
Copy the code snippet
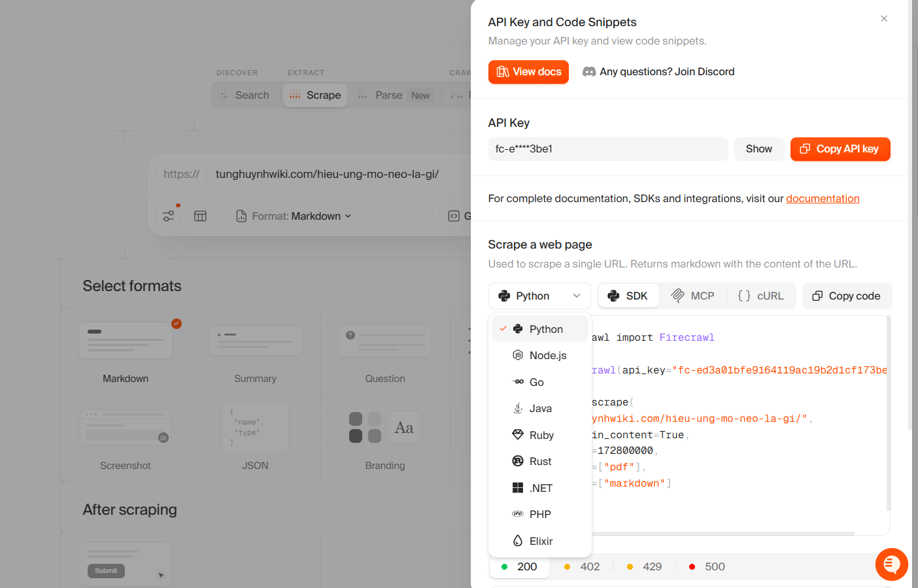[x=847, y=296]
